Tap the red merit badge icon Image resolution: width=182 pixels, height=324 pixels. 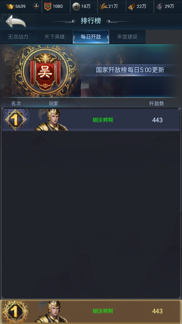click(48, 6)
